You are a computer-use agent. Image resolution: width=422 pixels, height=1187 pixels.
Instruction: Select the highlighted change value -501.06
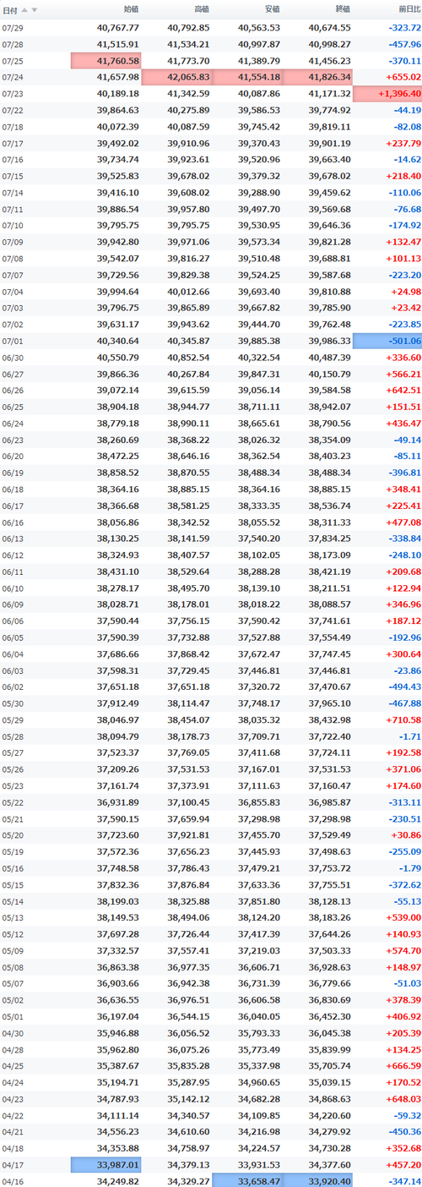(x=387, y=341)
